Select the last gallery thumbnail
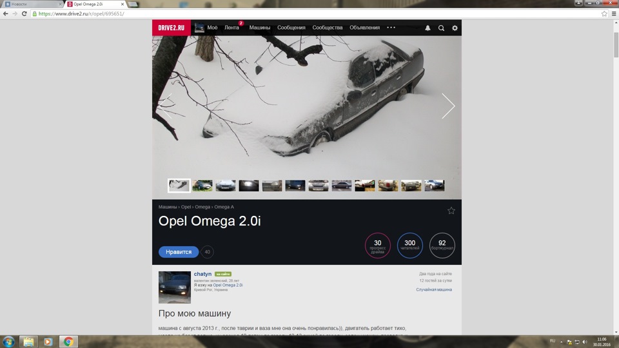This screenshot has height=348, width=619. click(x=434, y=186)
